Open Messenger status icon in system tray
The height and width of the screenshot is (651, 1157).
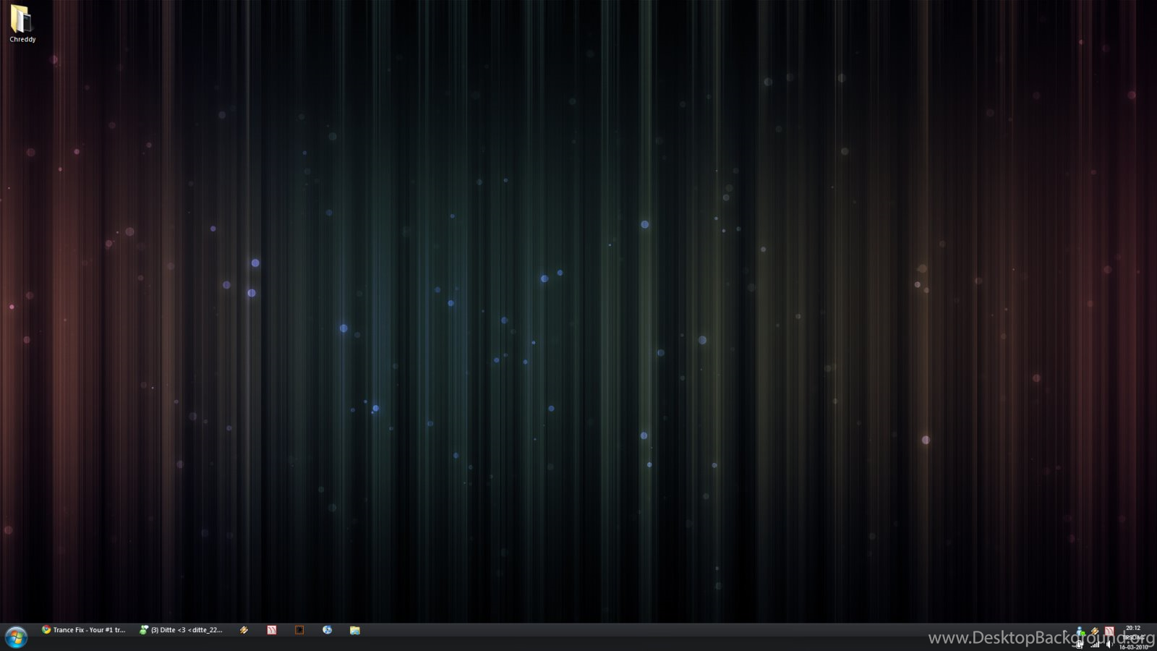click(1080, 631)
